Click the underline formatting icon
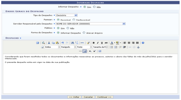This screenshot has width=181, height=100. coord(102,43)
